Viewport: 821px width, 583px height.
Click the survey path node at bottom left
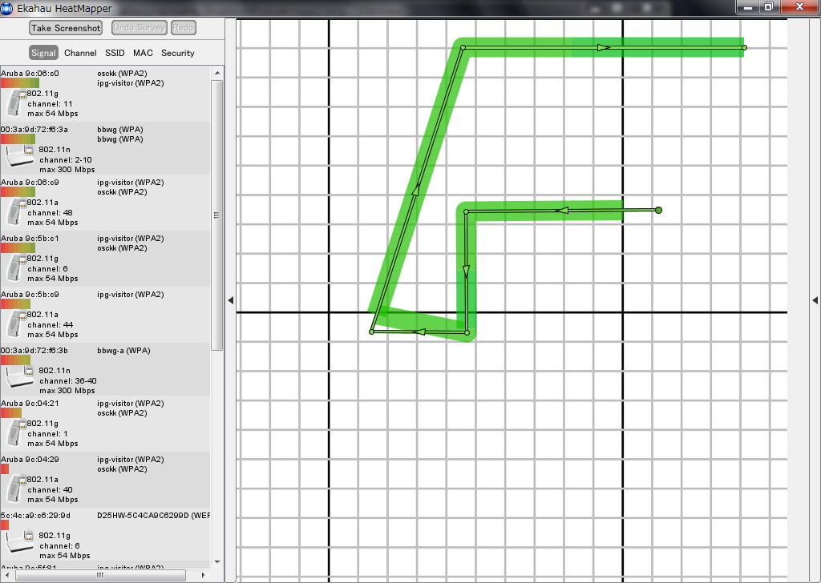(372, 332)
